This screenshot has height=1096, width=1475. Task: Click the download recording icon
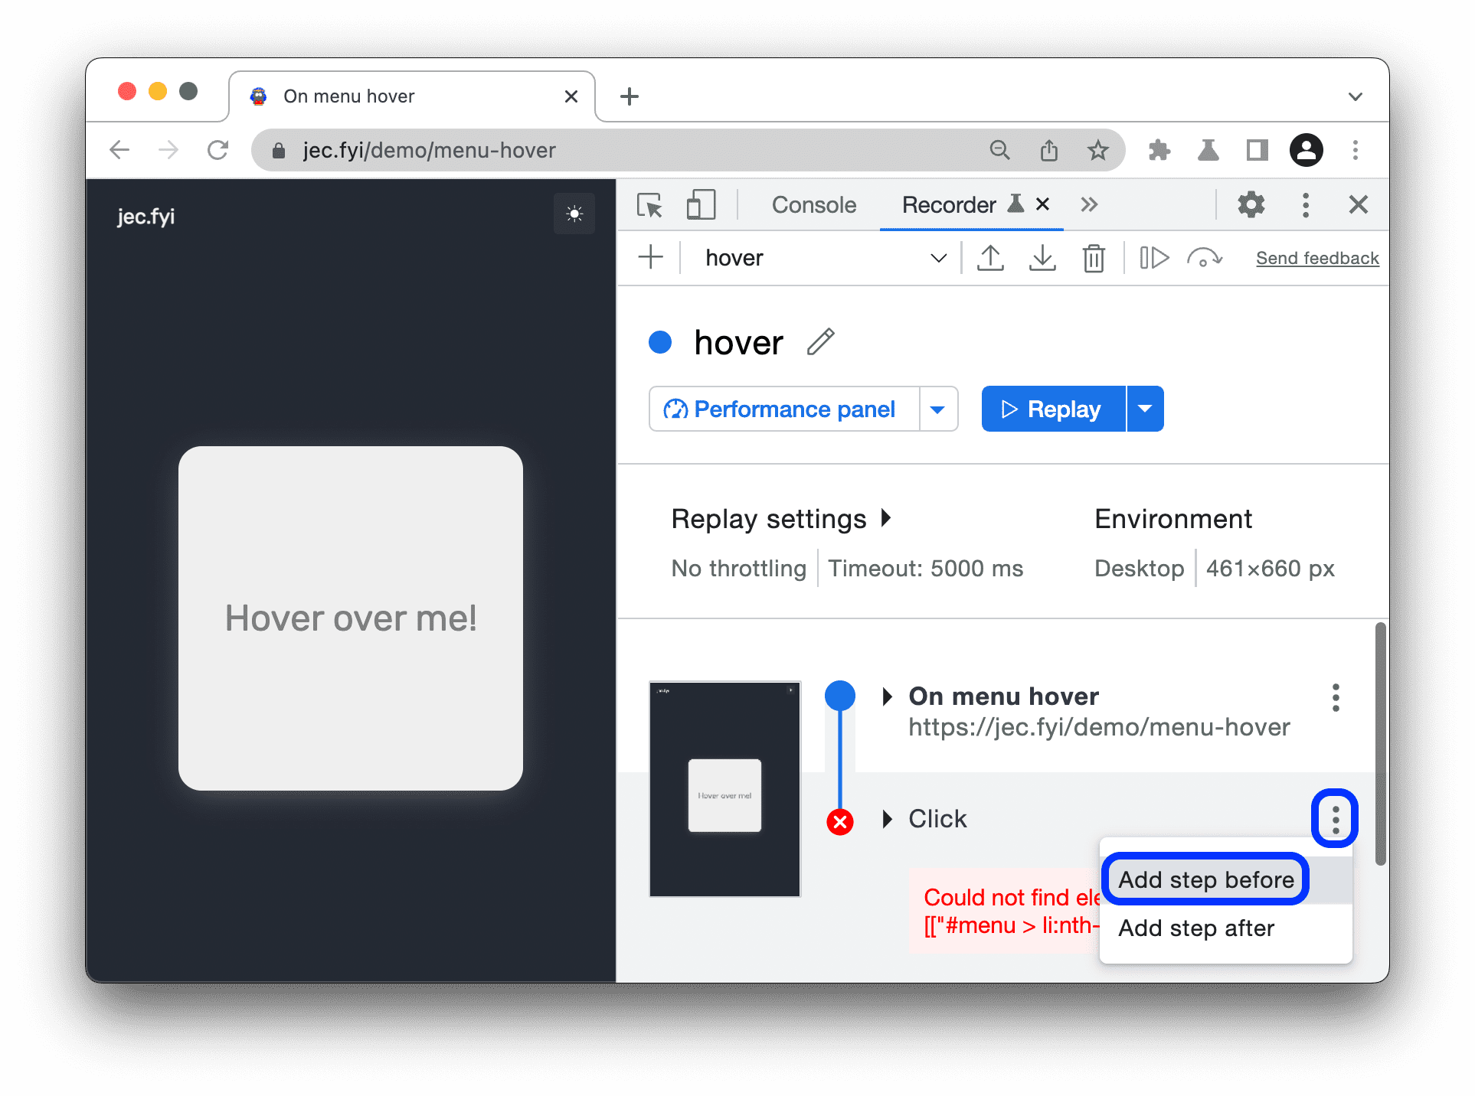[1042, 258]
